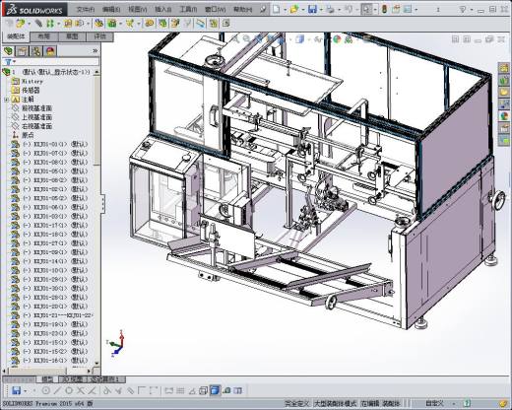Click the New document icon
The height and width of the screenshot is (410, 512).
(x=277, y=9)
